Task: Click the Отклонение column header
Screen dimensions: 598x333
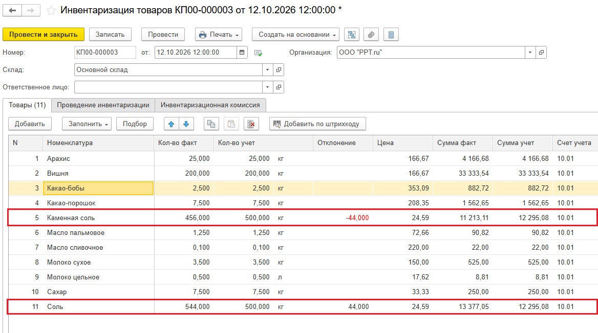Action: point(343,143)
